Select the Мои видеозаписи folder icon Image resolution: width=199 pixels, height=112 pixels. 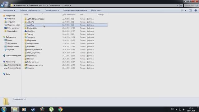click(x=25, y=49)
